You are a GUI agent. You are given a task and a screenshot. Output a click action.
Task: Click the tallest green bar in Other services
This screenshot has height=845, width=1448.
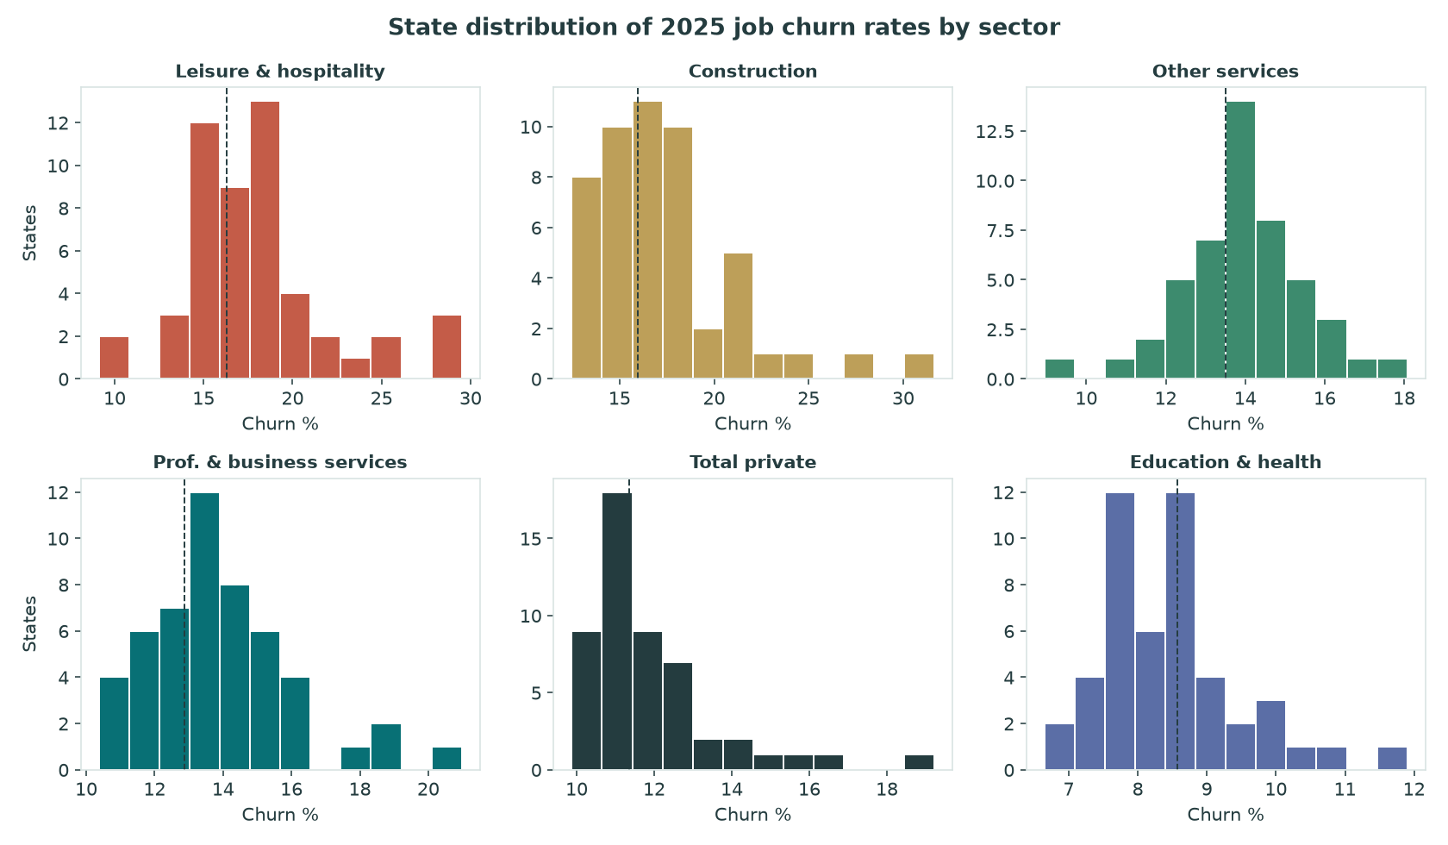[x=1240, y=241]
